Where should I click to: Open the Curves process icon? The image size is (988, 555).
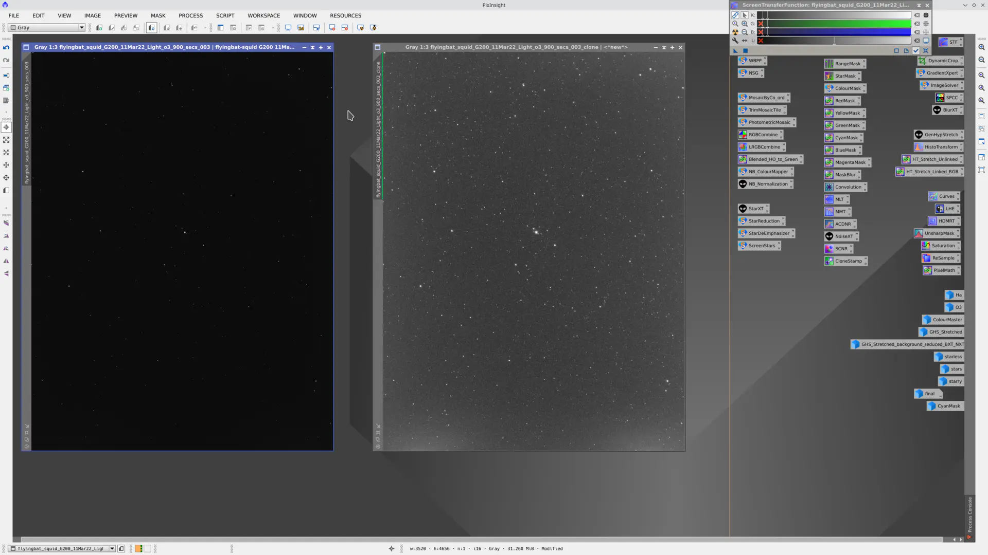point(943,196)
